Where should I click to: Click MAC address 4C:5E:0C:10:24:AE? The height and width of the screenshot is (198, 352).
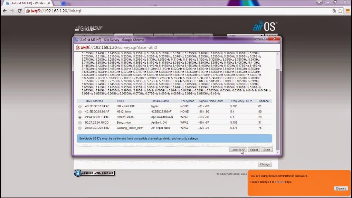coord(97,106)
